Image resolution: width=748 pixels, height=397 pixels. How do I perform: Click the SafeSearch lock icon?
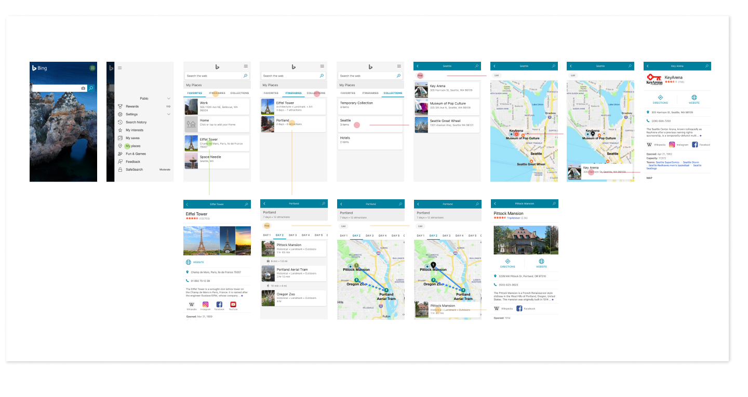click(x=121, y=170)
